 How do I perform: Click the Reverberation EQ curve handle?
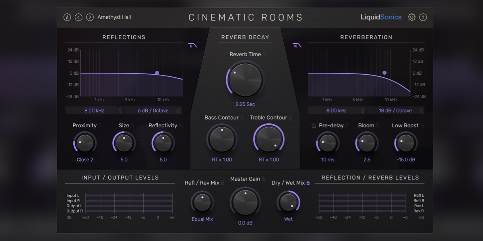point(384,73)
